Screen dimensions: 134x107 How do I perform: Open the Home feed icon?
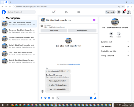click(x=54, y=12)
